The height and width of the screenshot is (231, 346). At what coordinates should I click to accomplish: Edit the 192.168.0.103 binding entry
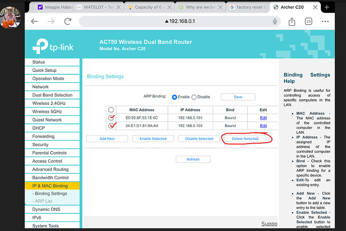(263, 126)
